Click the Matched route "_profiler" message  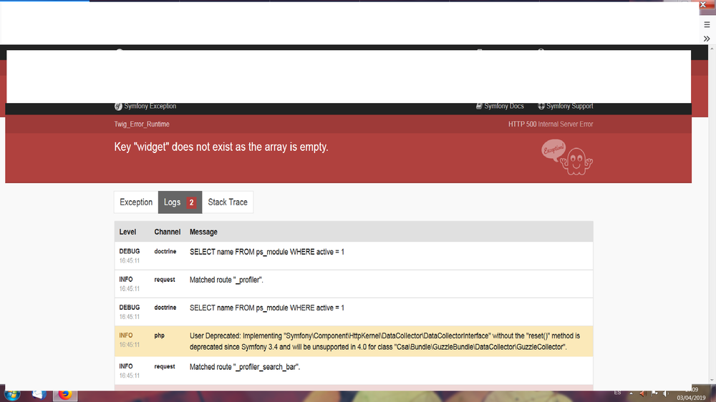[226, 280]
